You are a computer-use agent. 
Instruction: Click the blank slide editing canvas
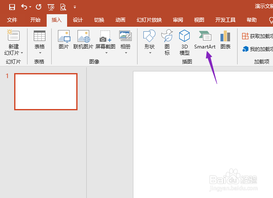(203, 135)
